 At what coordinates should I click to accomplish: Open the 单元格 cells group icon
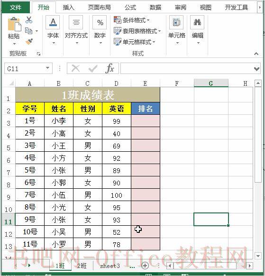(x=176, y=22)
